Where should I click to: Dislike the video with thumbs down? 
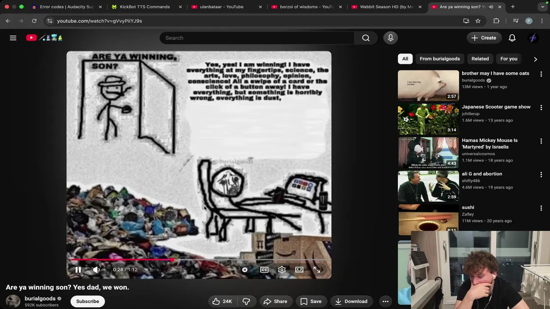pos(246,301)
